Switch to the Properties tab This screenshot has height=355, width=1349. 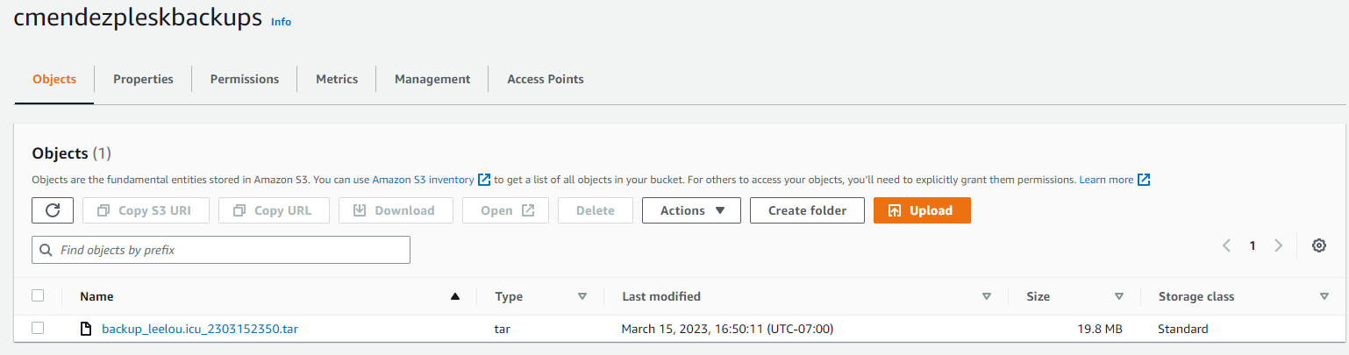pos(143,79)
